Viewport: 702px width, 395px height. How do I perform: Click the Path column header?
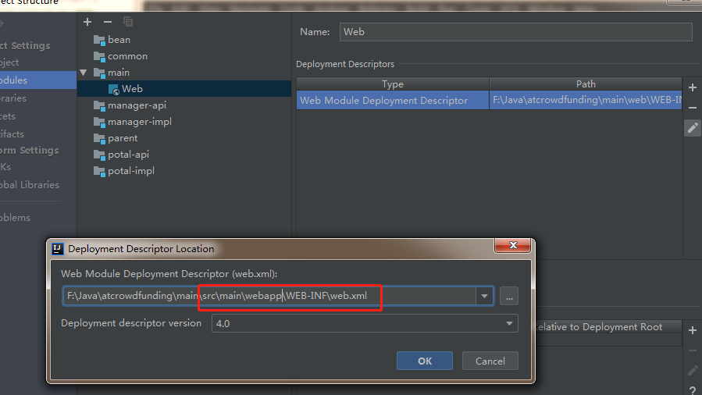[x=586, y=84]
